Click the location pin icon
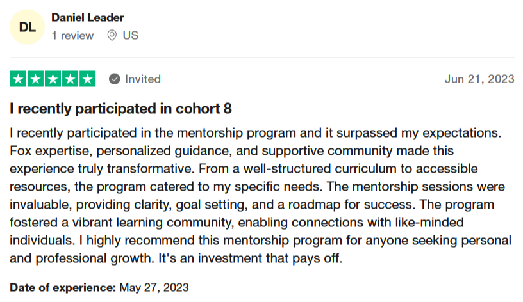Image resolution: width=523 pixels, height=302 pixels. pos(112,36)
